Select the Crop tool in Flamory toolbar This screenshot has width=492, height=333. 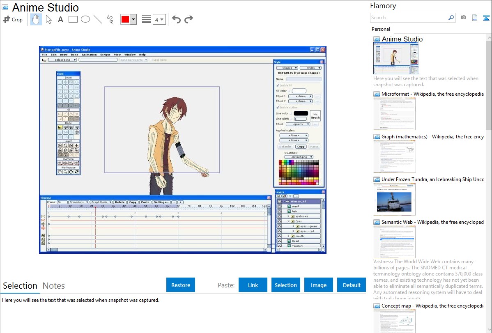pos(13,19)
